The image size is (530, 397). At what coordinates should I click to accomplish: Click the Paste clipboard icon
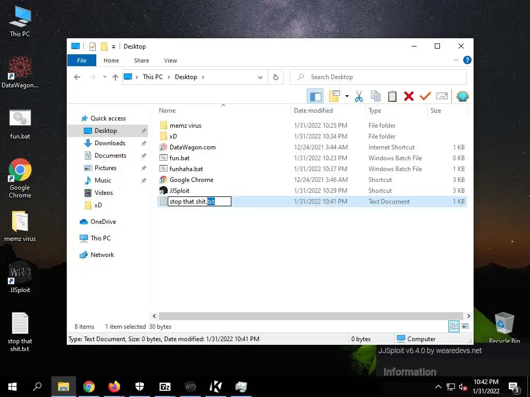click(x=392, y=97)
